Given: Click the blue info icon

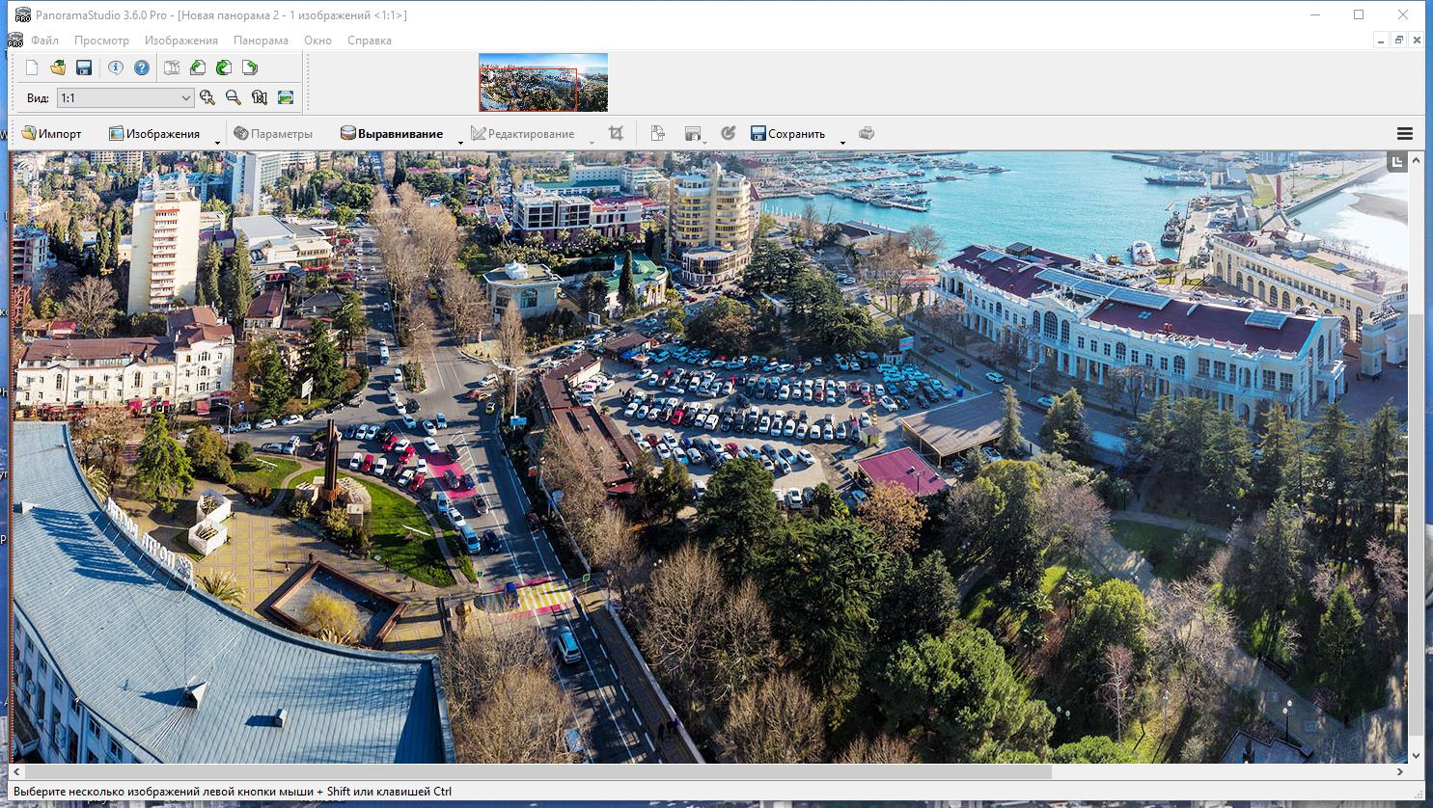Looking at the screenshot, I should coord(116,67).
